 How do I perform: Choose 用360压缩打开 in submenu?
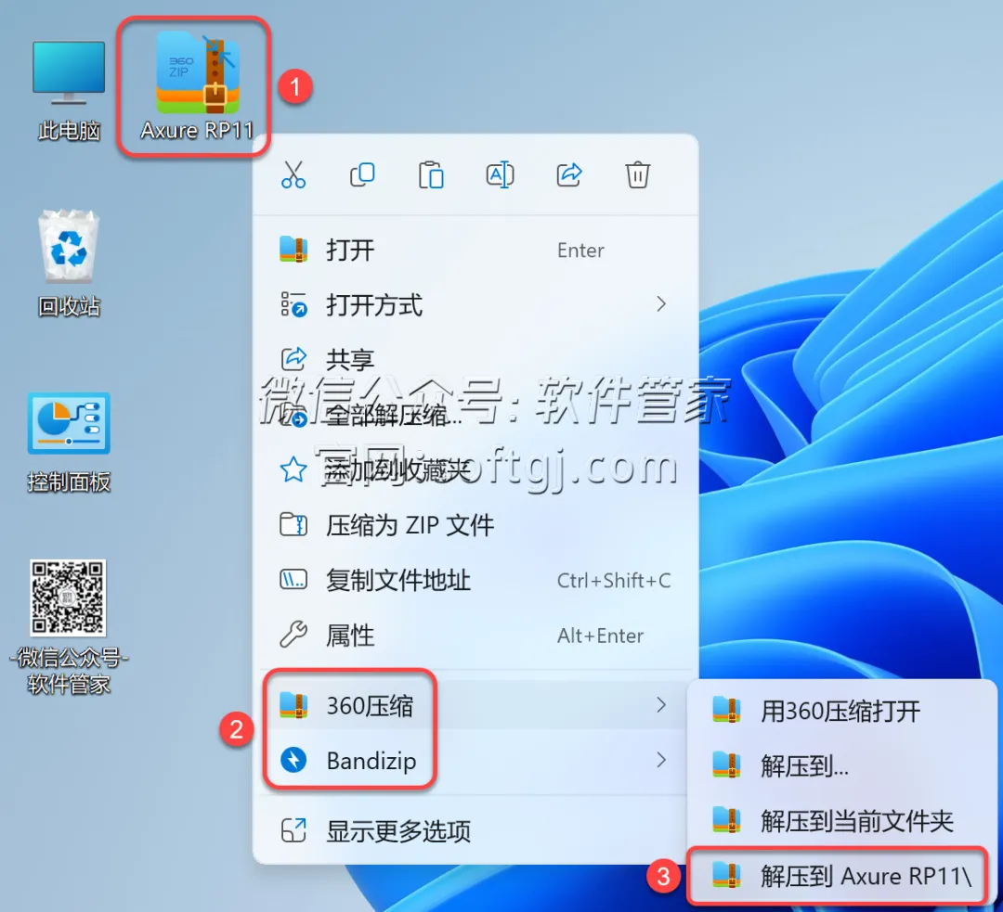(840, 711)
